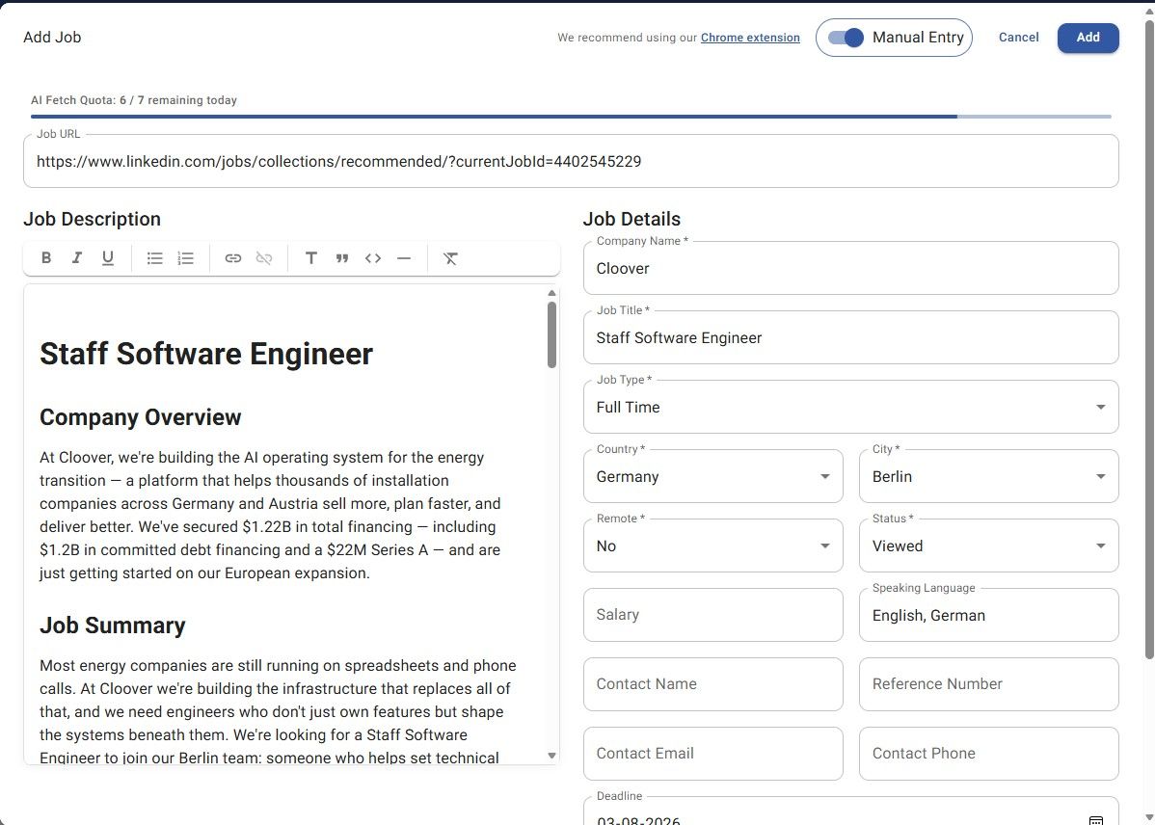Click the 'Add Job' dialog title
The width and height of the screenshot is (1155, 825).
coord(52,38)
